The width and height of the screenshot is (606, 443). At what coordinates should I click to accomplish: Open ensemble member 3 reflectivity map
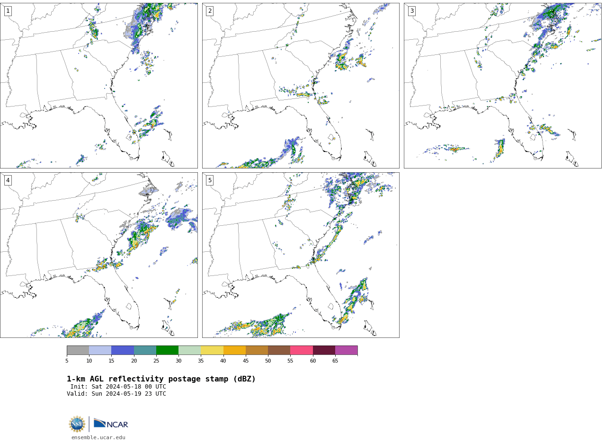click(503, 86)
